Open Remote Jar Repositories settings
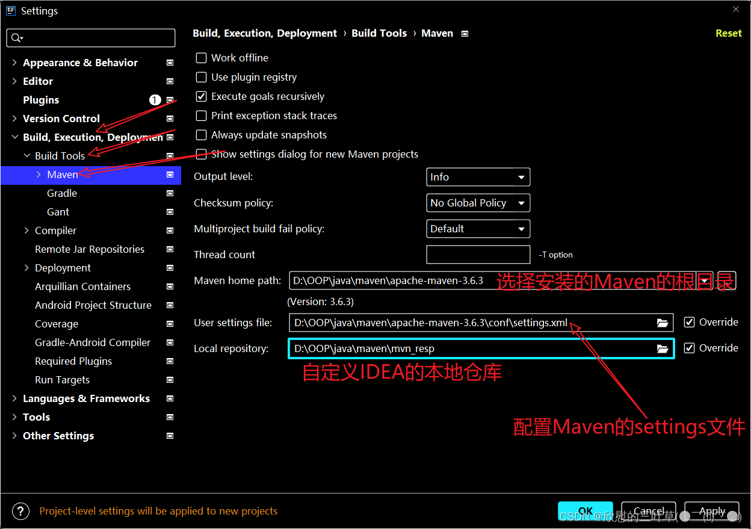 click(90, 249)
